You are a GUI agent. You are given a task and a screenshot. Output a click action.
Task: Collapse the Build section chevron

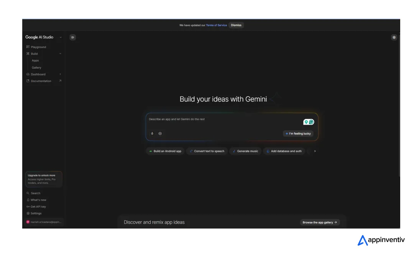[x=60, y=54]
